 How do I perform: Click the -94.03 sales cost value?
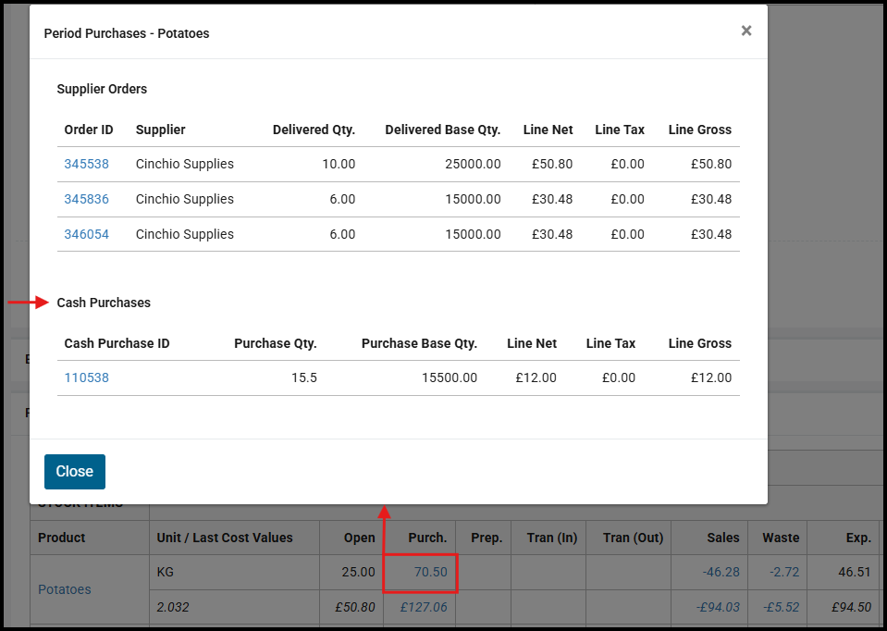click(719, 607)
